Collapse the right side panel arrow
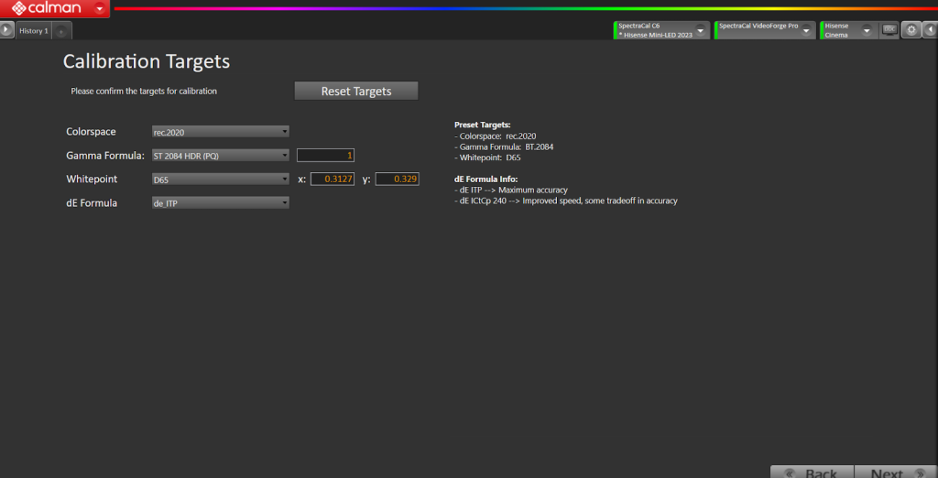938x478 pixels. pos(931,30)
